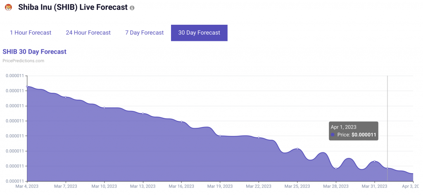423x195 pixels.
Task: Click the Mar 10, 2023 axis label
Action: [x=104, y=186]
